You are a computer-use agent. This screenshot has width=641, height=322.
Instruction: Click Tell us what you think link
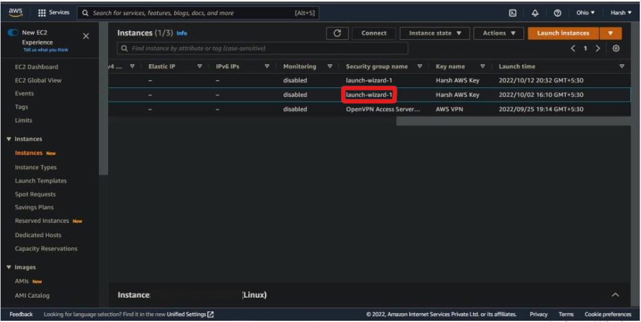[x=46, y=50]
